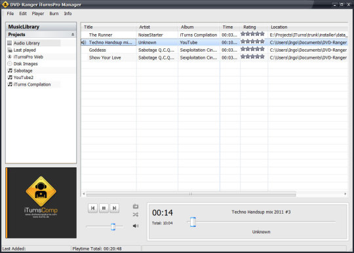Viewport: 354px width, 253px height.
Task: Click the iTurnsPro Web icon
Action: pyautogui.click(x=9, y=57)
